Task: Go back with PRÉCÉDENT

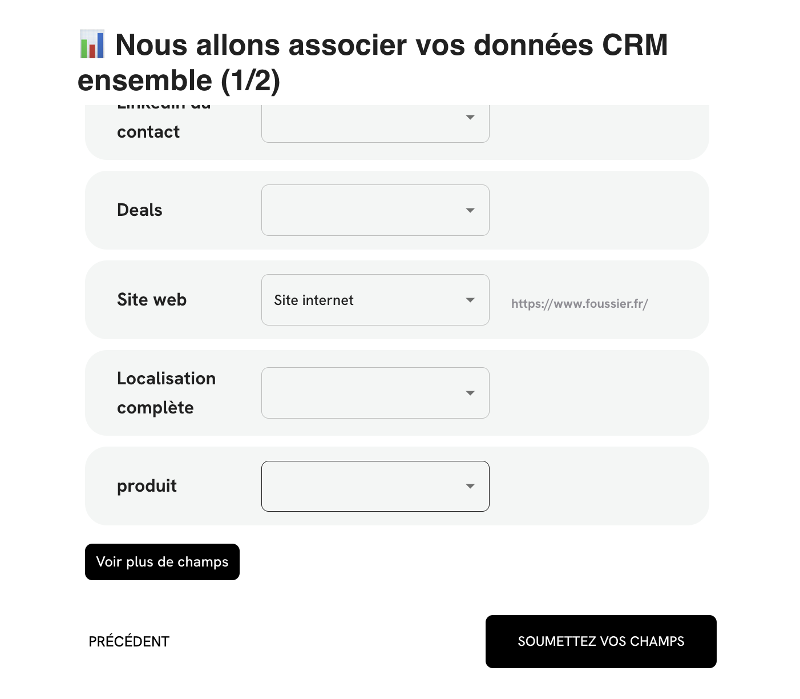Action: point(129,641)
